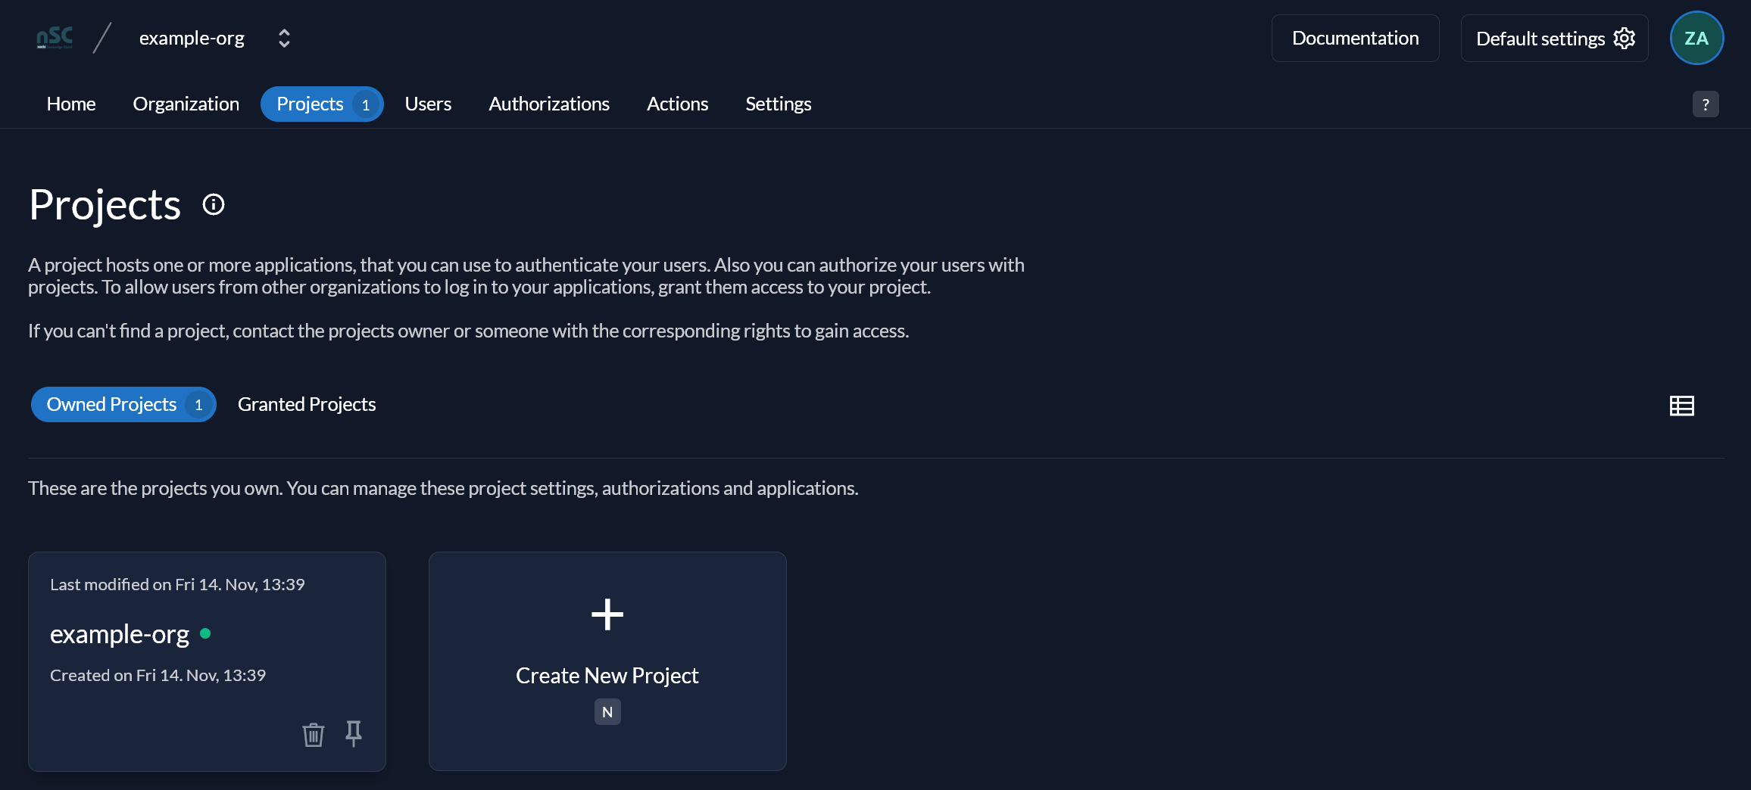This screenshot has width=1751, height=790.
Task: Pin the example-org project card
Action: click(354, 733)
